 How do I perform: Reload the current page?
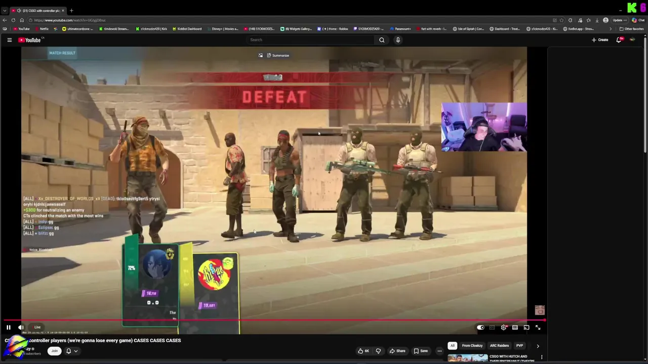click(x=13, y=20)
